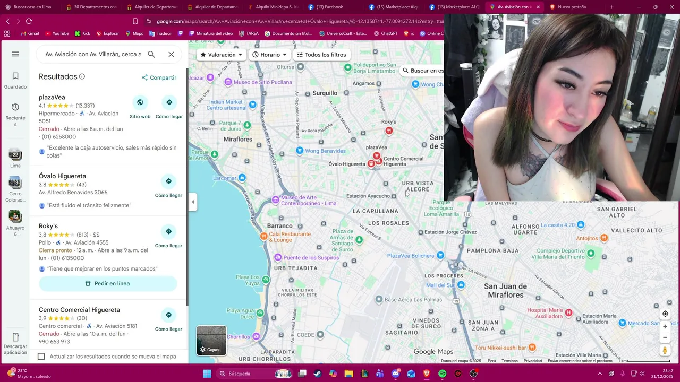Image resolution: width=680 pixels, height=382 pixels.
Task: Click the browser address bar URL
Action: point(300,21)
